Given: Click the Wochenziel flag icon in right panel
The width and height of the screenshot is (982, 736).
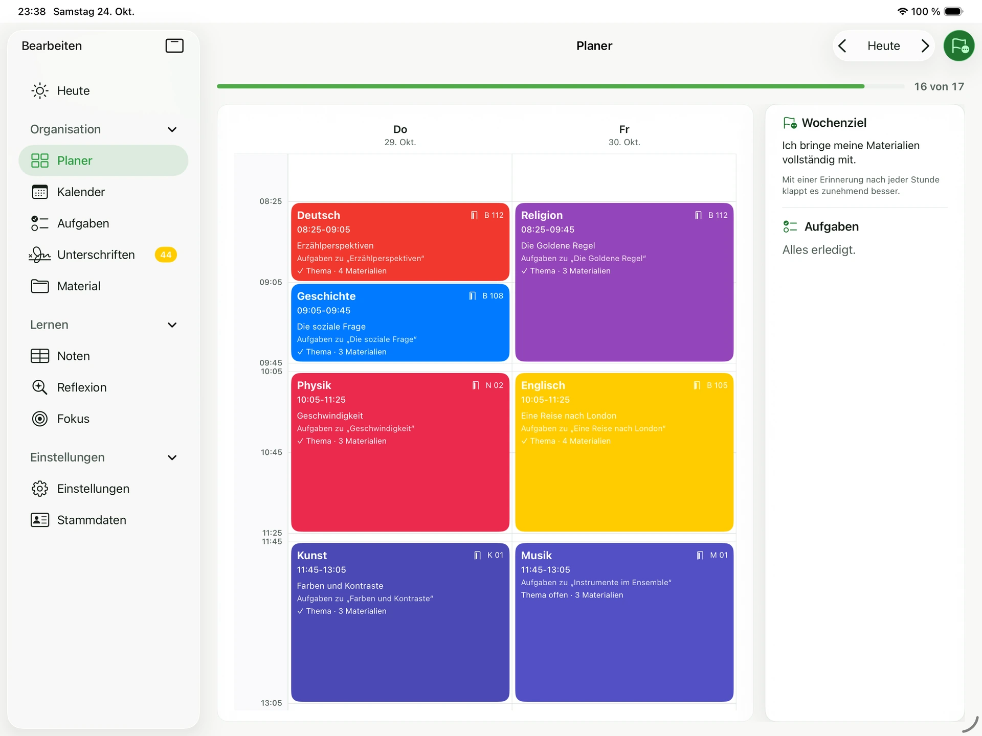Looking at the screenshot, I should pyautogui.click(x=790, y=123).
